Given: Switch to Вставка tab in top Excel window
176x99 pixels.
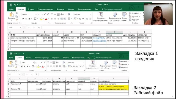Looking at the screenshot, I should [31, 9].
